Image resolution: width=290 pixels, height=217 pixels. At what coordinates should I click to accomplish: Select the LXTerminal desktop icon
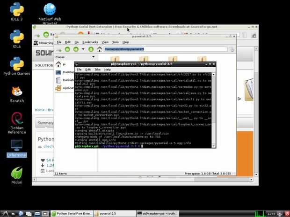coord(17,148)
